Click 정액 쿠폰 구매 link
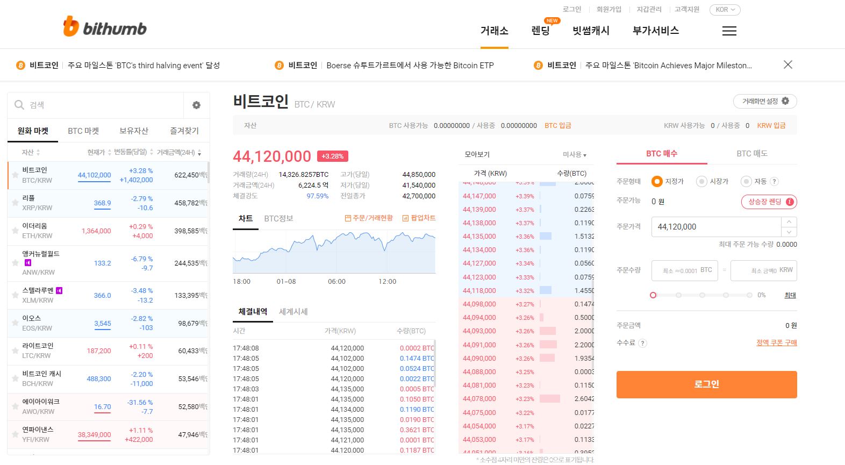Image resolution: width=845 pixels, height=465 pixels. (776, 343)
